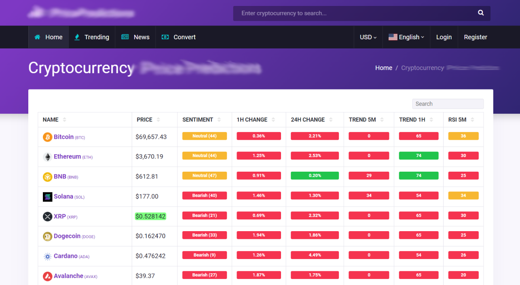Go to the Home nav tab

point(49,37)
